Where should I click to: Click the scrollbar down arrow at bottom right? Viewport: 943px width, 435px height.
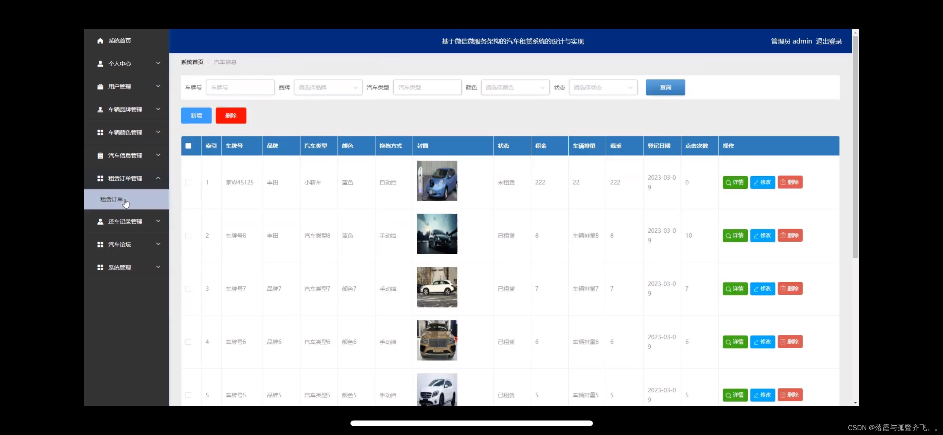coord(855,403)
